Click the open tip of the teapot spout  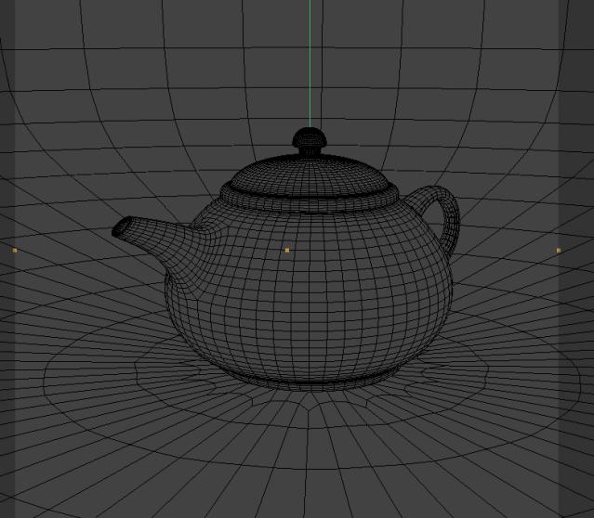(120, 229)
